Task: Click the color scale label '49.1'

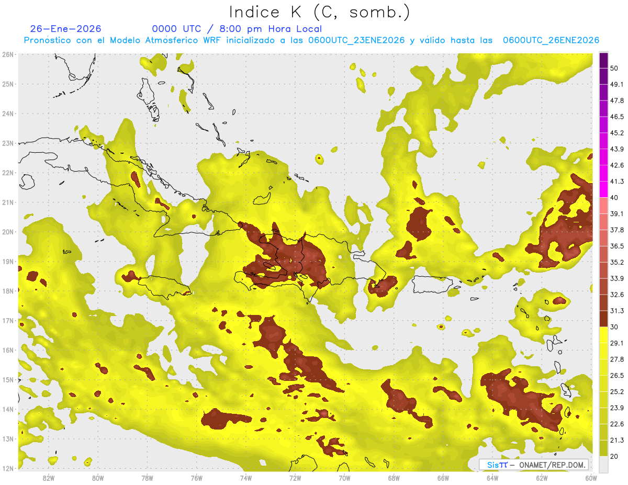Action: click(616, 84)
